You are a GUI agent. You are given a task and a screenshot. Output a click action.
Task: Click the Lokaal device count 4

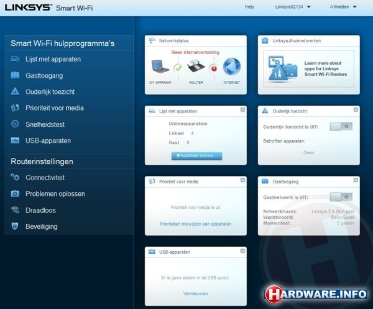tap(193, 133)
